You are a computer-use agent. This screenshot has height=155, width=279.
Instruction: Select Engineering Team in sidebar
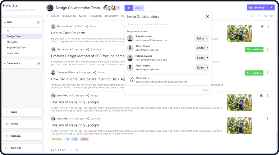tap(17, 47)
